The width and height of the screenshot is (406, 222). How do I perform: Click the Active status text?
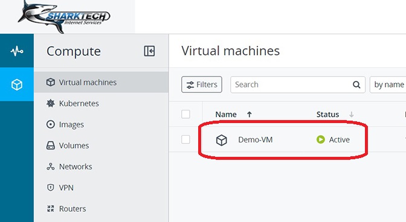point(339,139)
